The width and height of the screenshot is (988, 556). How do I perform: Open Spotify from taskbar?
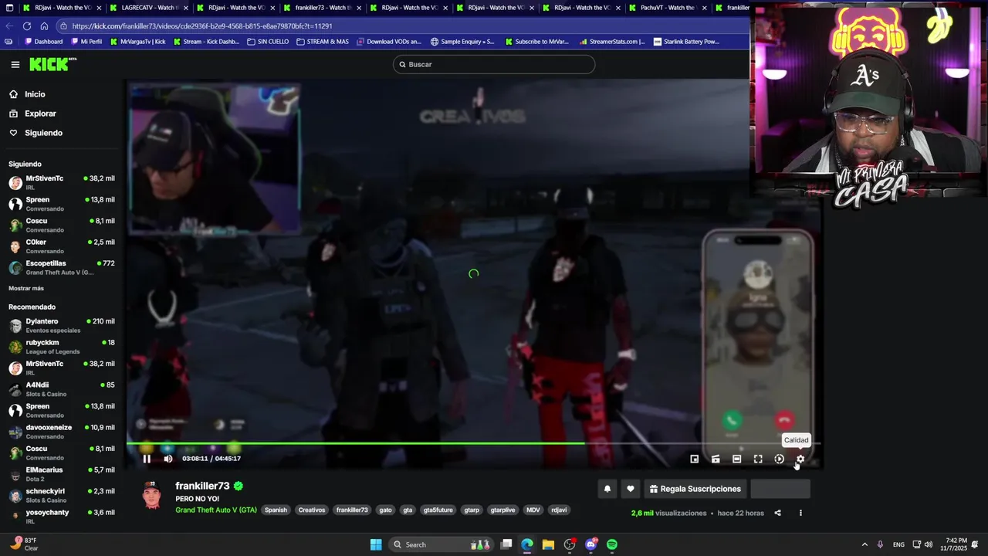click(x=612, y=544)
